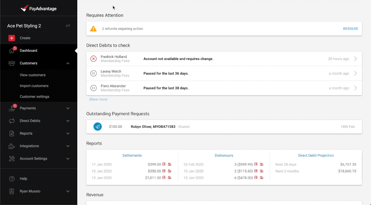The height and width of the screenshot is (205, 371).
Task: Click the RESOLVE button
Action: click(x=350, y=29)
